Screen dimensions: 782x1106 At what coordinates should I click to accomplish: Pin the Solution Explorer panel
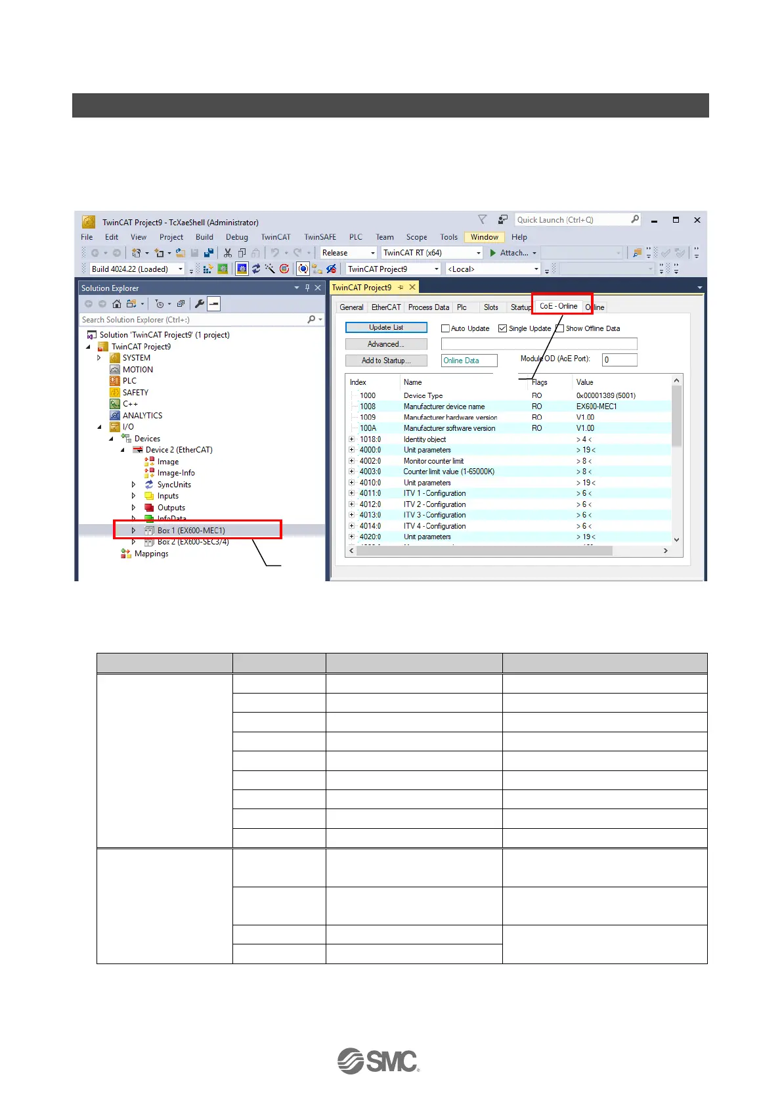pos(307,288)
